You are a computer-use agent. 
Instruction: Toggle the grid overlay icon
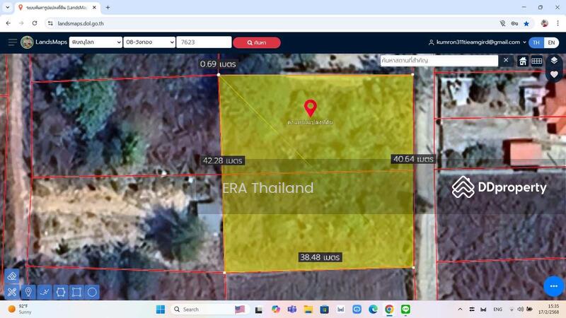coord(537,61)
